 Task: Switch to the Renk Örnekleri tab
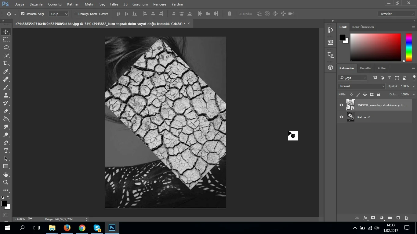pyautogui.click(x=363, y=27)
